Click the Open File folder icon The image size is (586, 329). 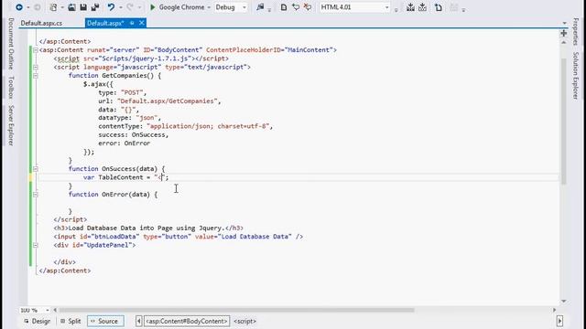(x=71, y=7)
